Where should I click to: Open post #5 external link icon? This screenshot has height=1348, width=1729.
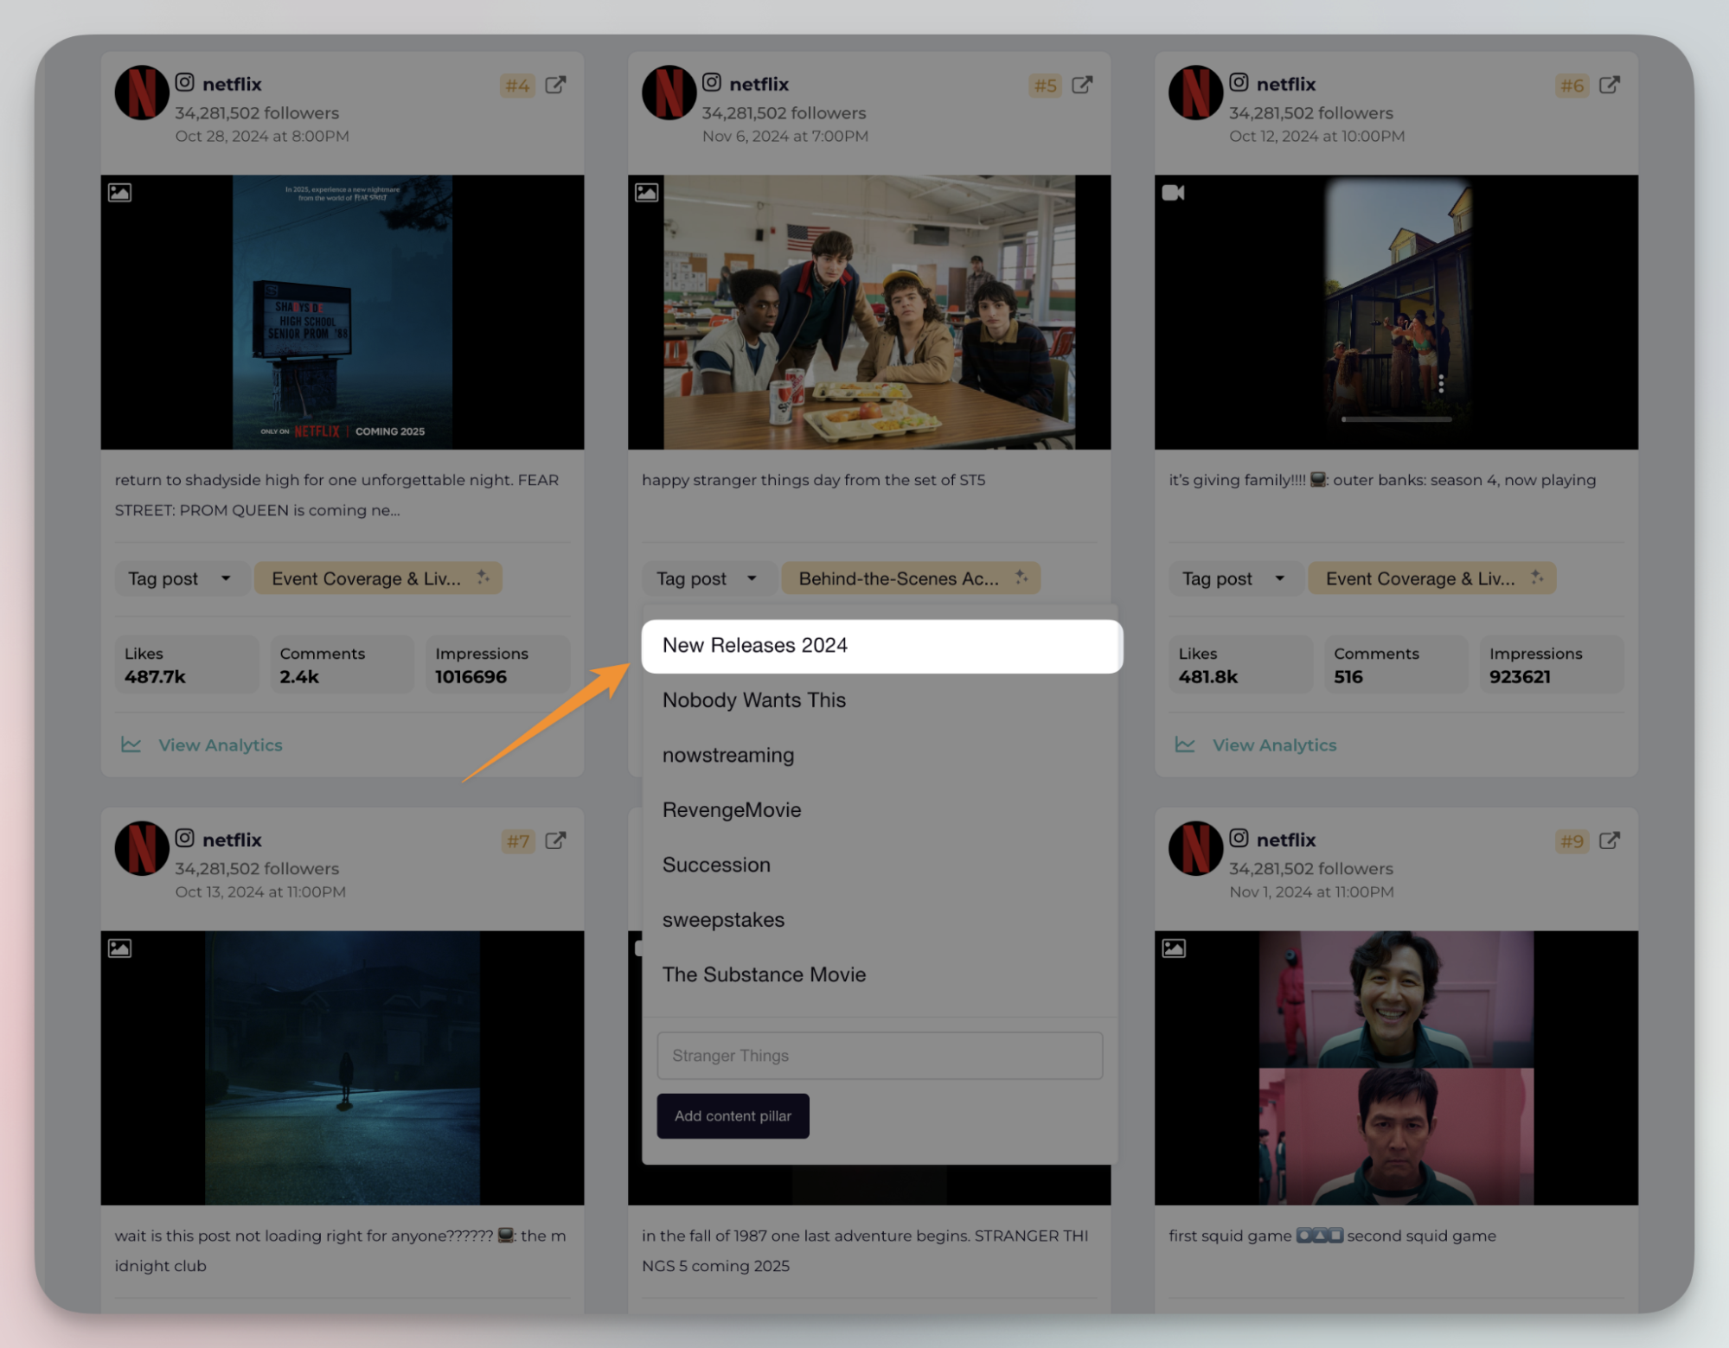click(x=1082, y=85)
